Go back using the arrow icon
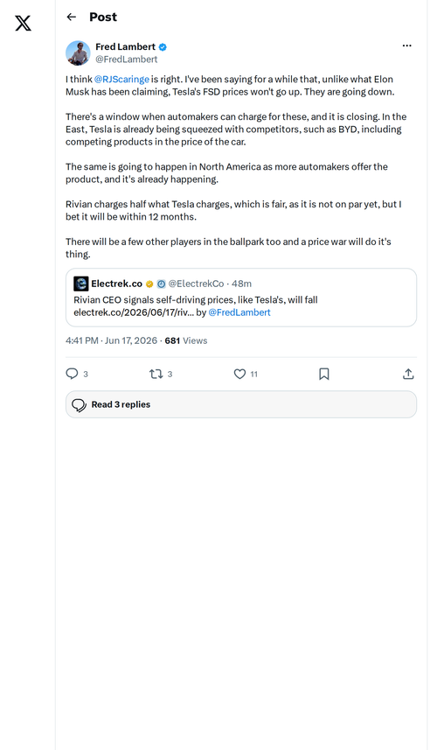Viewport: 437px width, 750px height. pyautogui.click(x=72, y=18)
